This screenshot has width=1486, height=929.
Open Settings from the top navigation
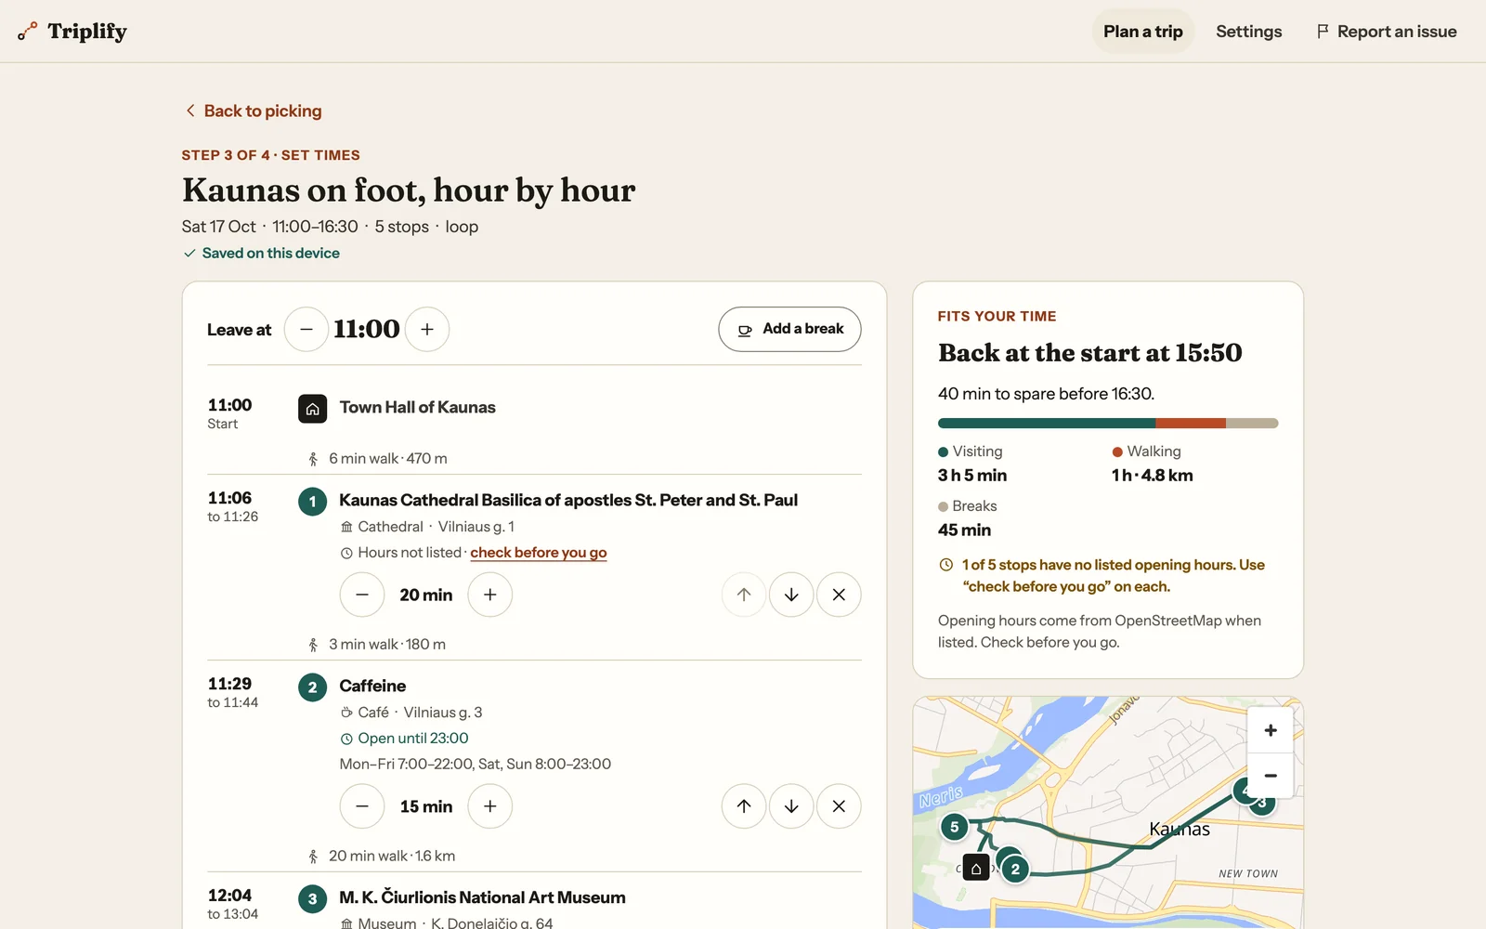point(1249,32)
